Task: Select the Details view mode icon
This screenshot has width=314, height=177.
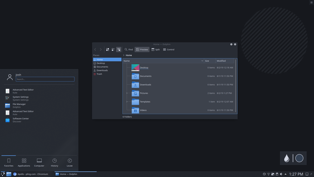Action: click(119, 49)
